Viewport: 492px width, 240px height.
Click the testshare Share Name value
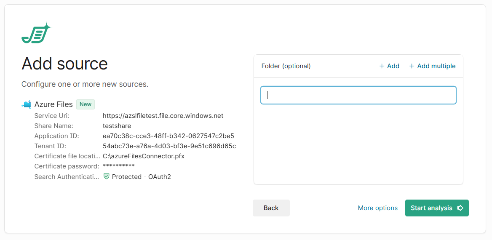[117, 126]
